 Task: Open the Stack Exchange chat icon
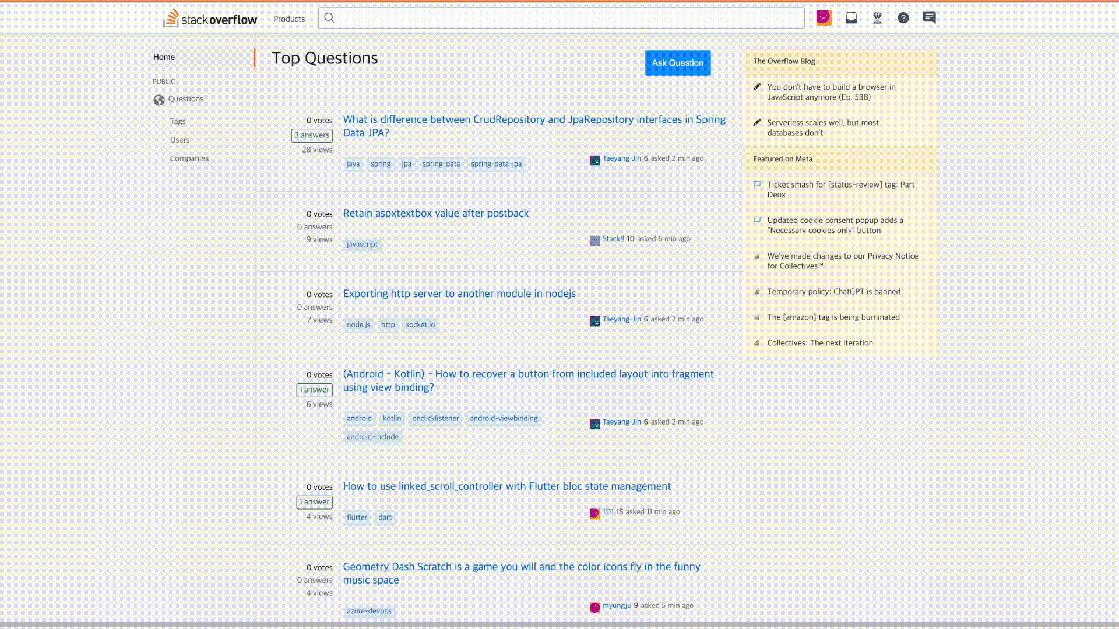(929, 18)
